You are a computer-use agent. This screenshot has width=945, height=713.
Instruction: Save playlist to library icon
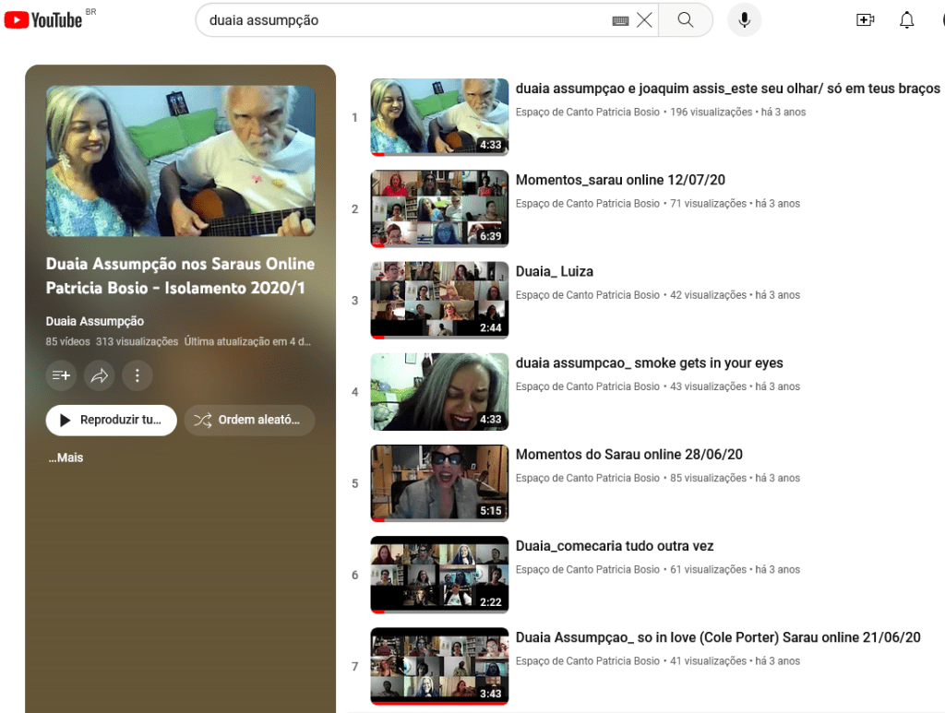61,375
